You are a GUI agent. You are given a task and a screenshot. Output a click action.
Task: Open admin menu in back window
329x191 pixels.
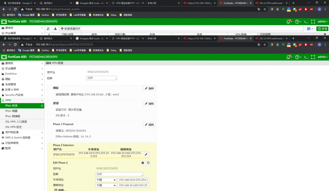(322, 22)
